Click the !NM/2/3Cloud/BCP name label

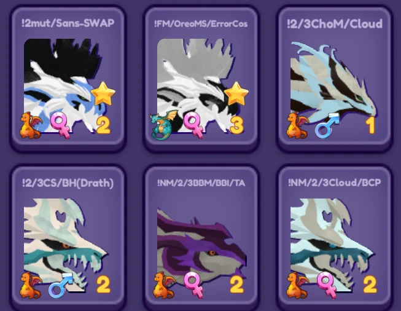click(335, 183)
